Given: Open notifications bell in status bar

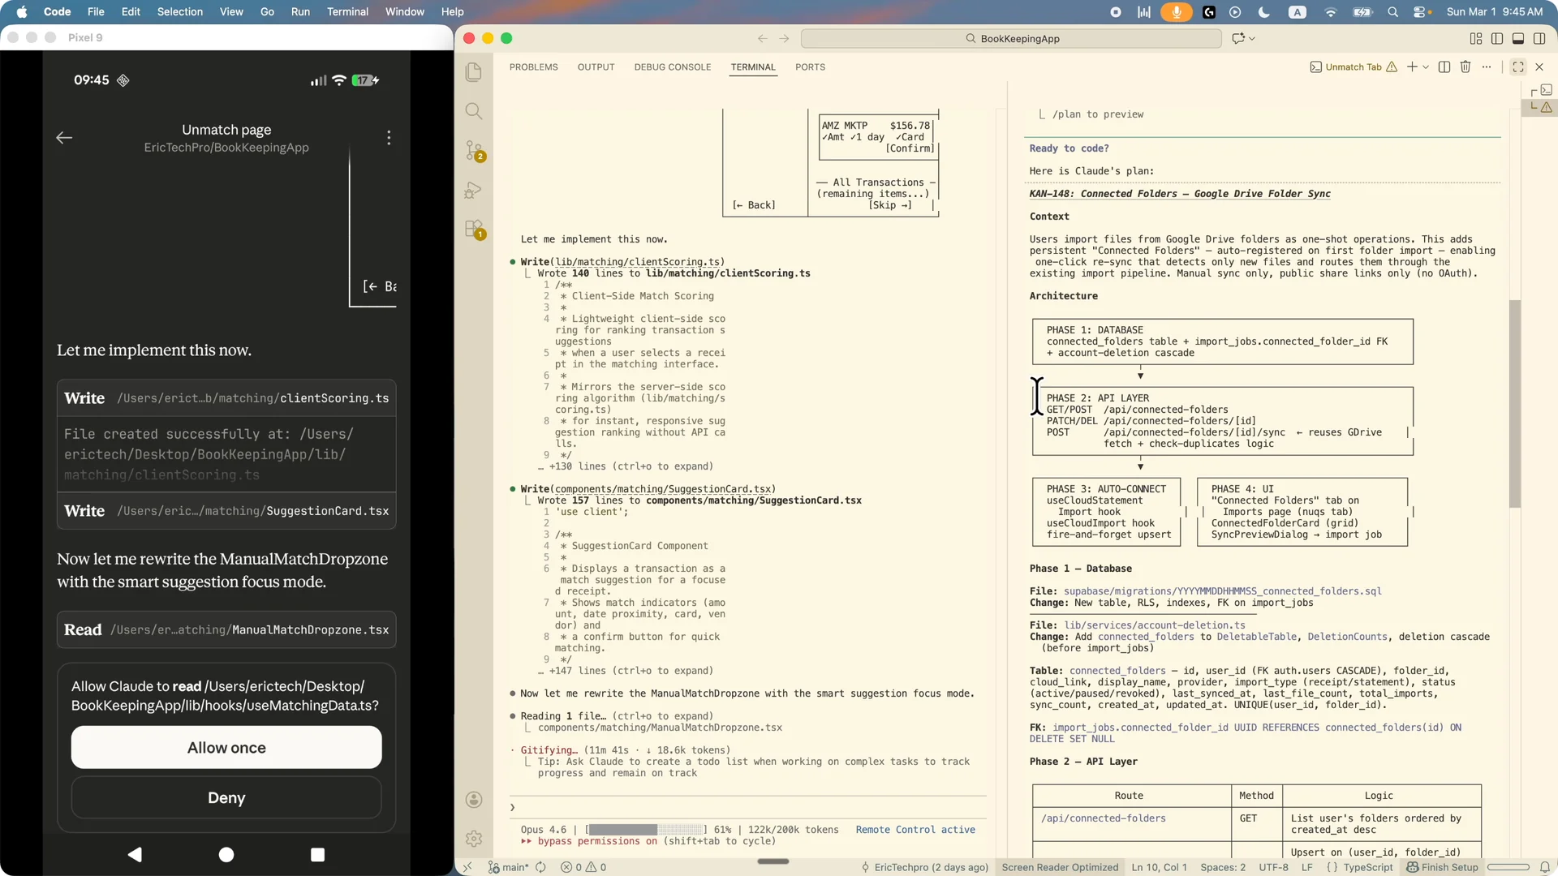Looking at the screenshot, I should [1544, 867].
